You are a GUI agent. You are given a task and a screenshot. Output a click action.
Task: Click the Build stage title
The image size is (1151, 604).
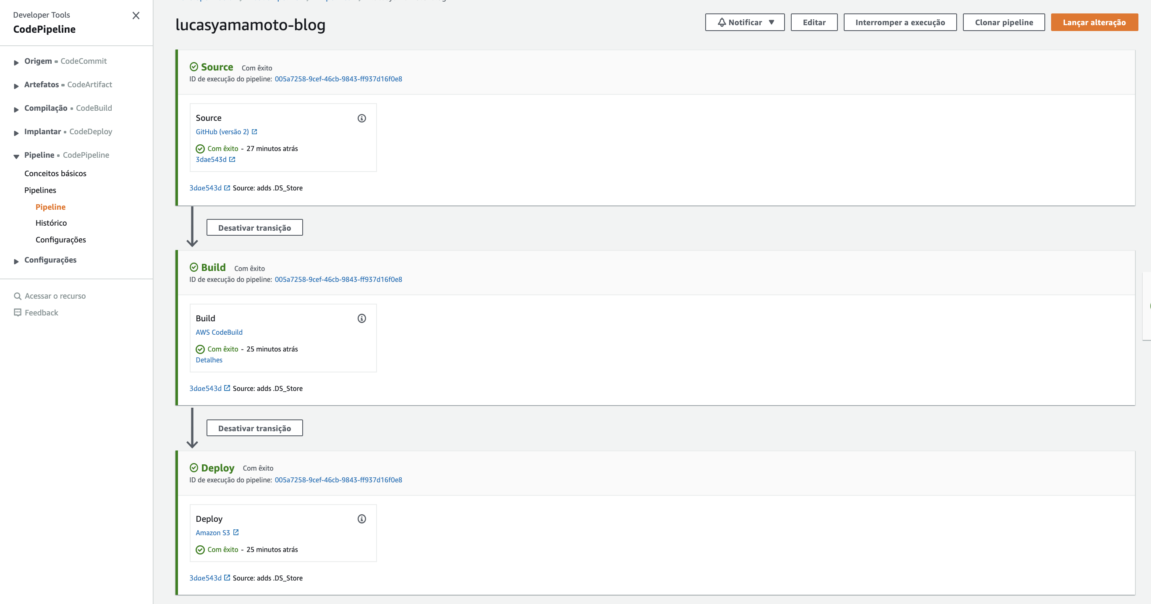[213, 268]
